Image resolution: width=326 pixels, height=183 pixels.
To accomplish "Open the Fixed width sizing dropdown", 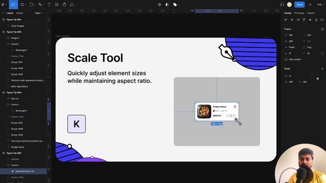I will [x=291, y=47].
